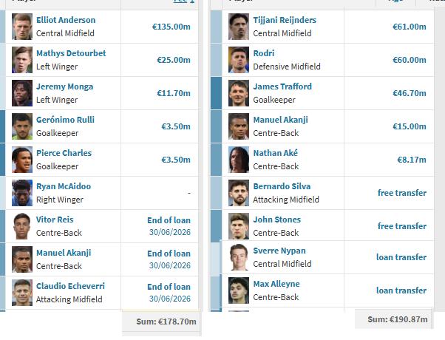Open Elliot Anderson's player portrait
445x340 pixels.
click(x=22, y=27)
